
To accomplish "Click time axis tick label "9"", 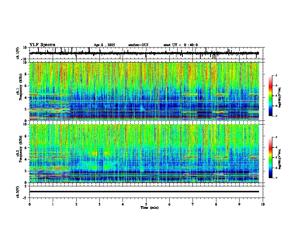I will (x=239, y=204).
